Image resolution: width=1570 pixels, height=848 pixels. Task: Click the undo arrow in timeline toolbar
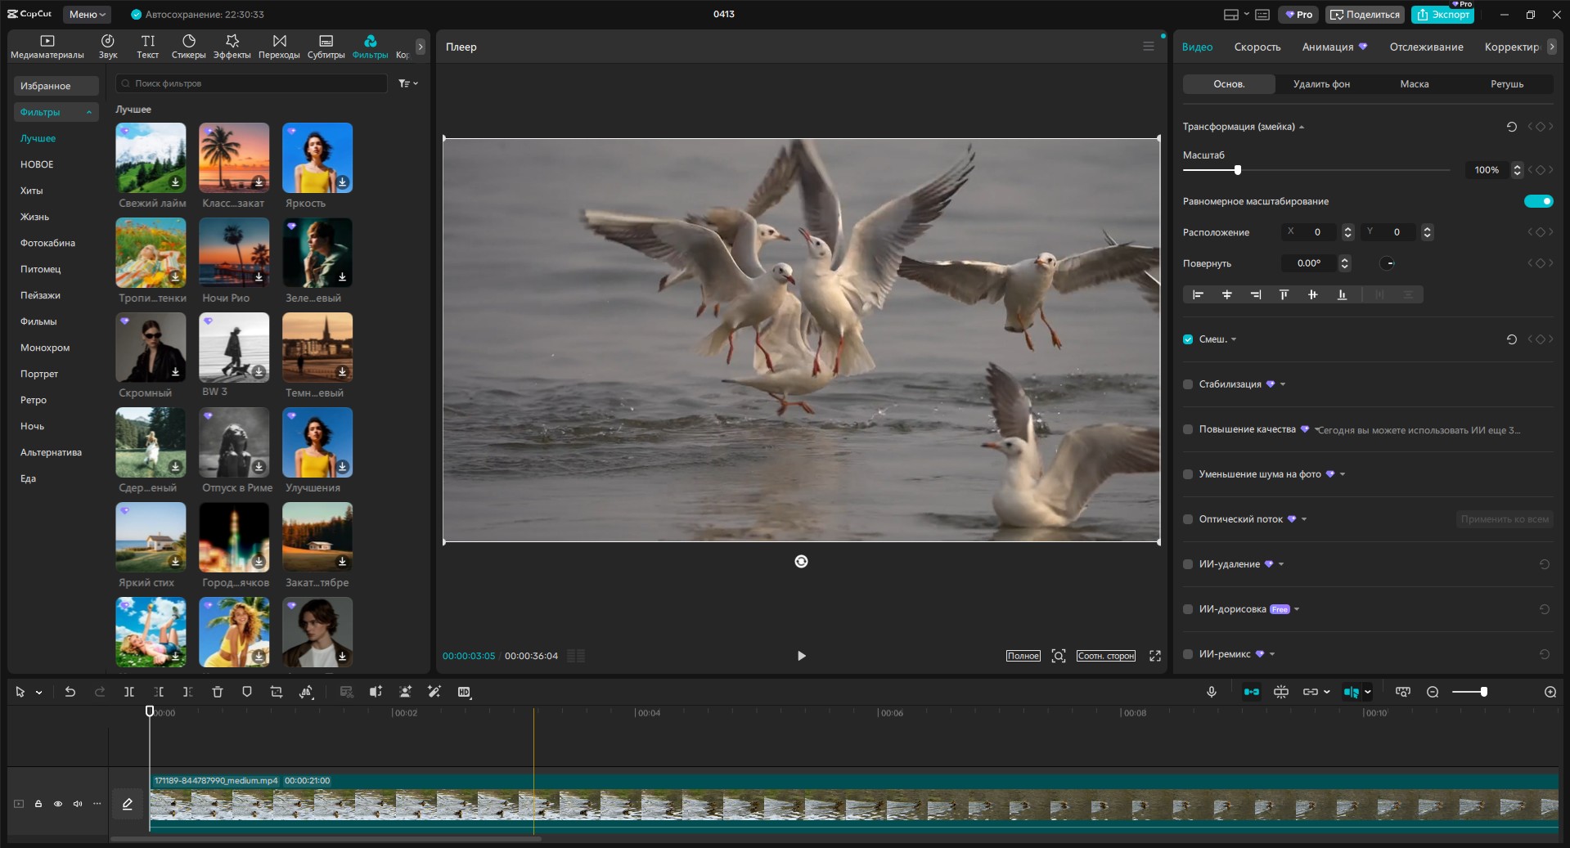[70, 692]
